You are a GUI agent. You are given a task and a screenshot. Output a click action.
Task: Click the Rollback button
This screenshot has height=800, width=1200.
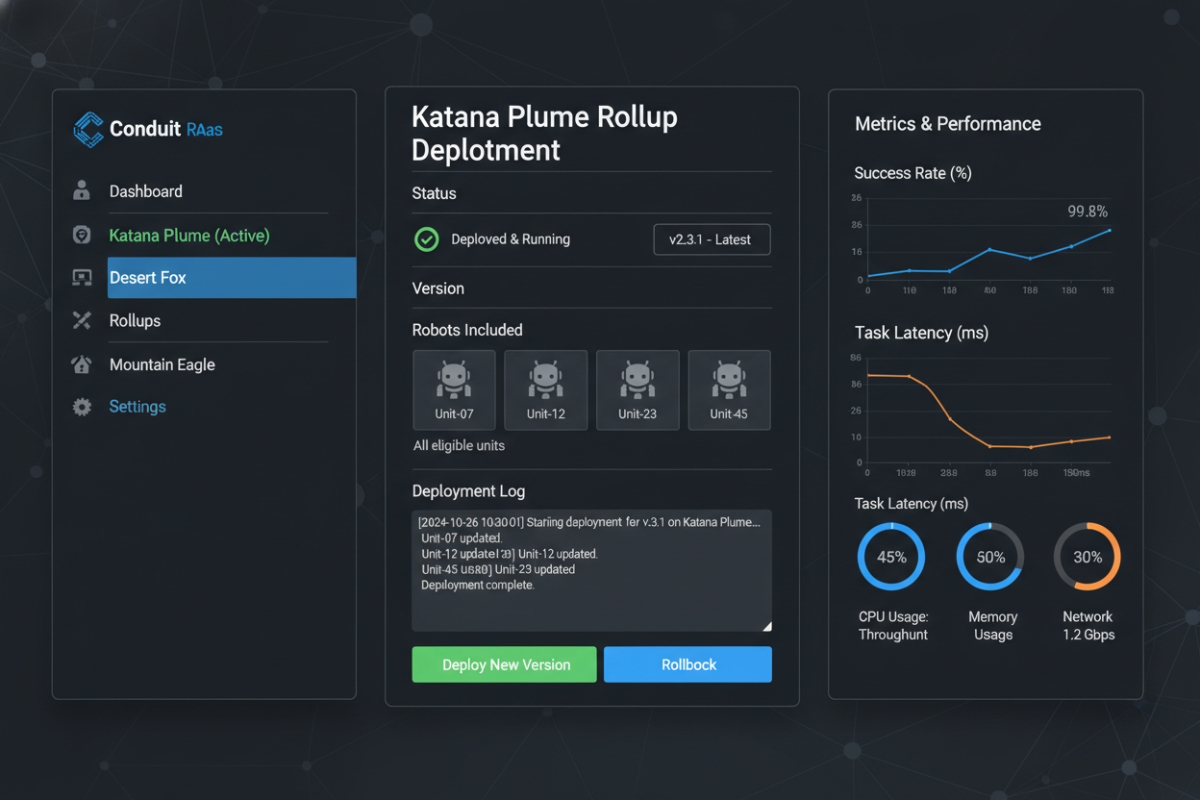[687, 663]
